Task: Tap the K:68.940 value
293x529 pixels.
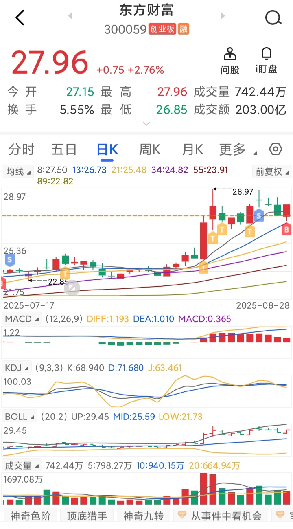Action: [x=85, y=368]
